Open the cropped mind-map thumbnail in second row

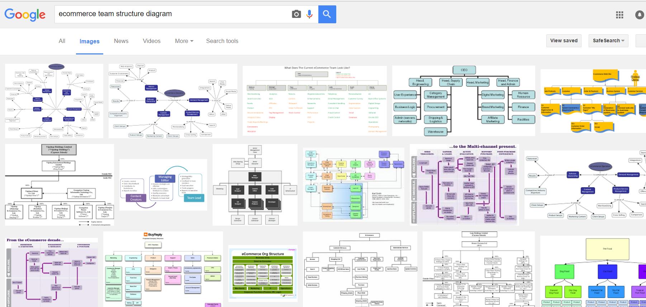(585, 185)
